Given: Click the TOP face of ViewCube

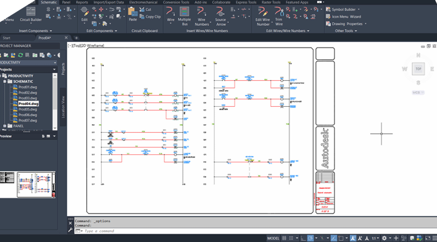Looking at the screenshot, I should [x=418, y=69].
